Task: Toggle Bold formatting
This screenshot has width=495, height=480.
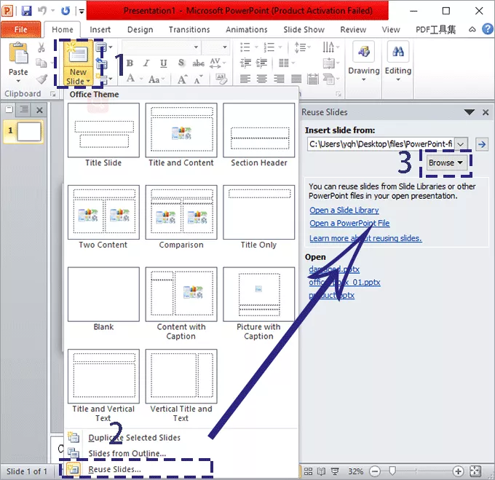Action: [x=130, y=63]
